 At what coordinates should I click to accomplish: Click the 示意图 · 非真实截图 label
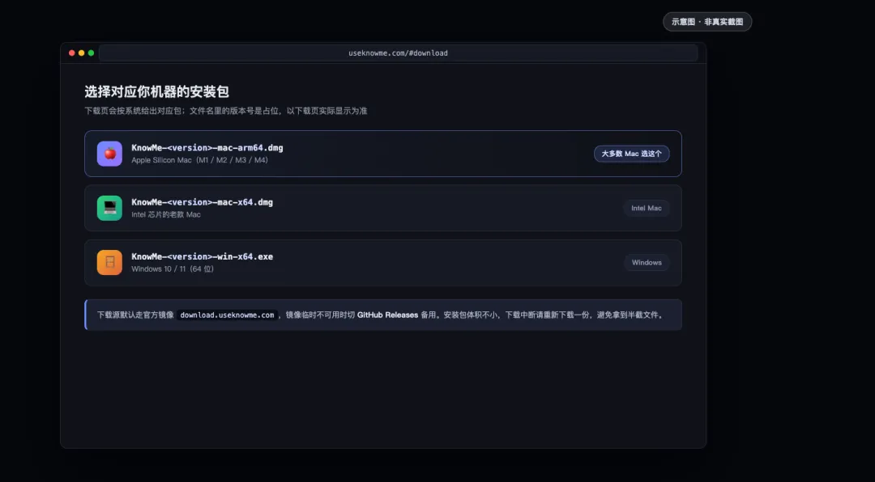click(707, 22)
